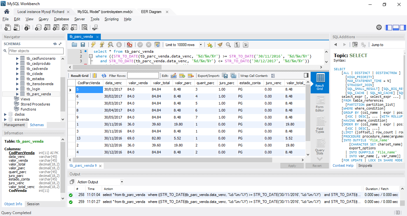The width and height of the screenshot is (407, 216).
Task: Open the Scripting menu
Action: [112, 19]
